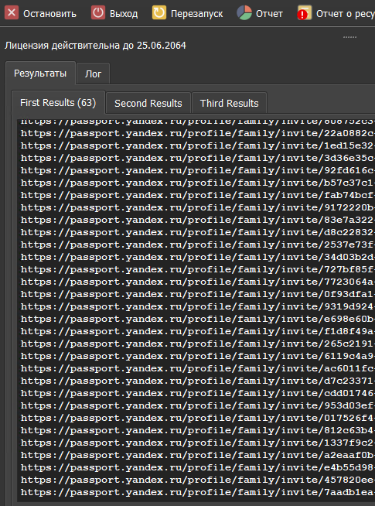Select invite link starting 953d03ef
The height and width of the screenshot is (506, 375).
[198, 405]
